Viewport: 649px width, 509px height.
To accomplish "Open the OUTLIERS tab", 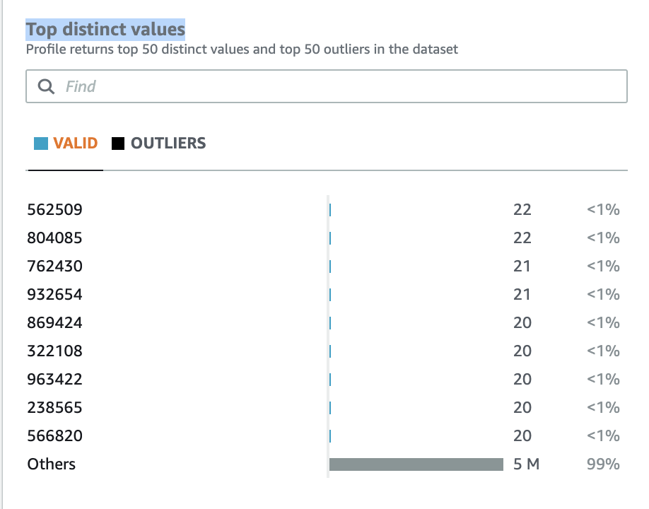I will coord(159,144).
